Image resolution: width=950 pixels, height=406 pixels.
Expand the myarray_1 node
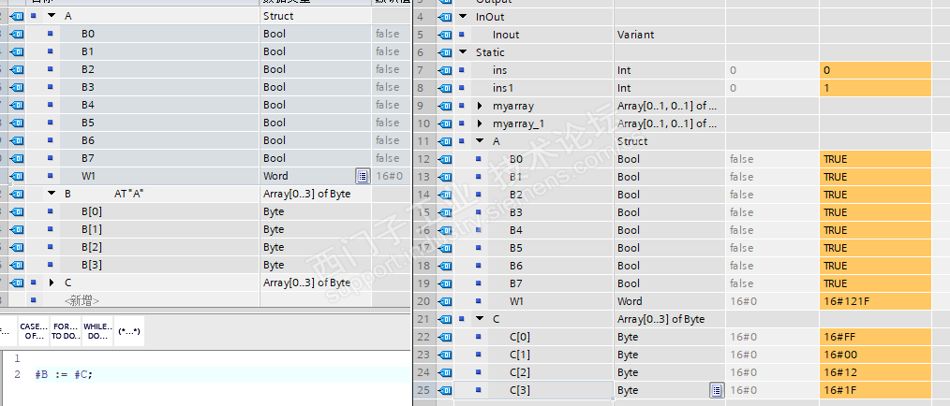tap(480, 123)
